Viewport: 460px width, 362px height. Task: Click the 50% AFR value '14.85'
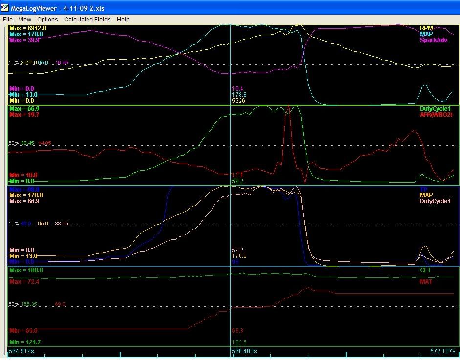point(44,143)
